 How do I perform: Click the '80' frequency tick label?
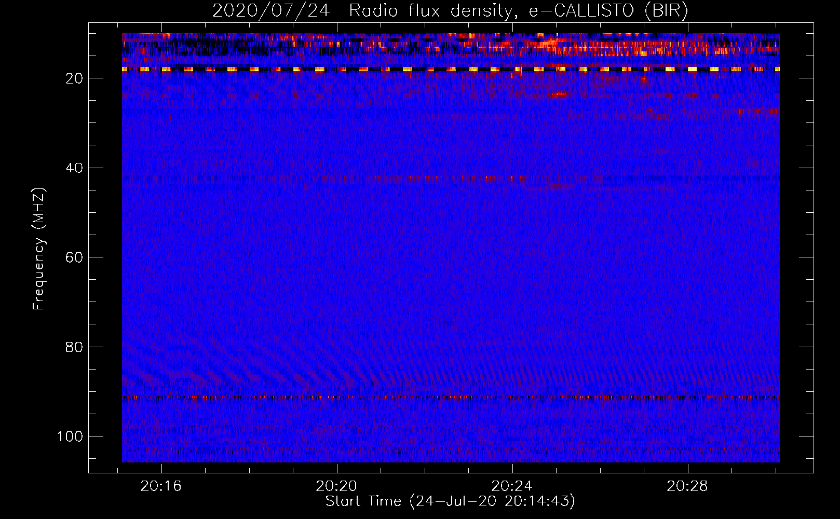point(74,347)
